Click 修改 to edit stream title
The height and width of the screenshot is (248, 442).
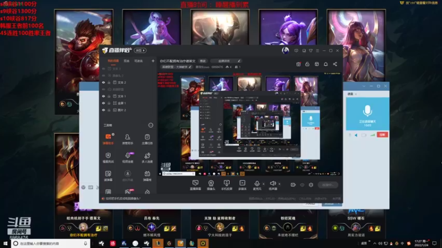tap(203, 61)
